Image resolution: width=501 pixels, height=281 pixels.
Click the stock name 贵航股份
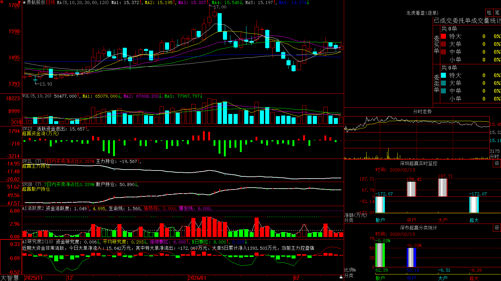tap(36, 2)
